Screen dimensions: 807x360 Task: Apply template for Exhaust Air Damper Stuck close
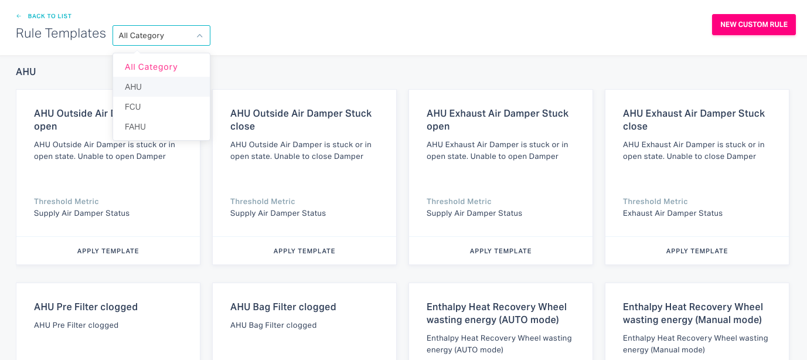[697, 251]
